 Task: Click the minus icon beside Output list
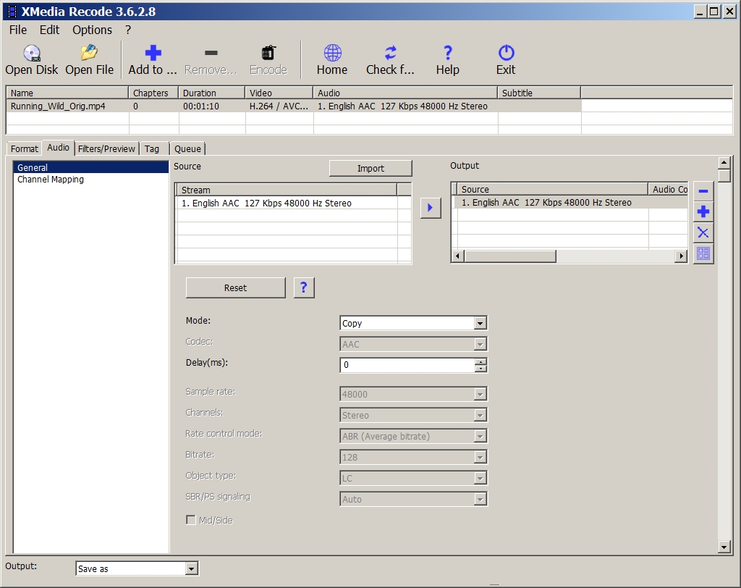[703, 191]
